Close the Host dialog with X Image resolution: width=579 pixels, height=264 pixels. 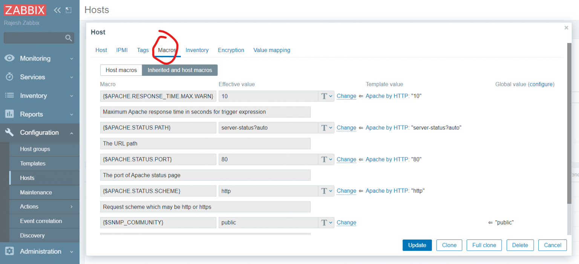[566, 28]
